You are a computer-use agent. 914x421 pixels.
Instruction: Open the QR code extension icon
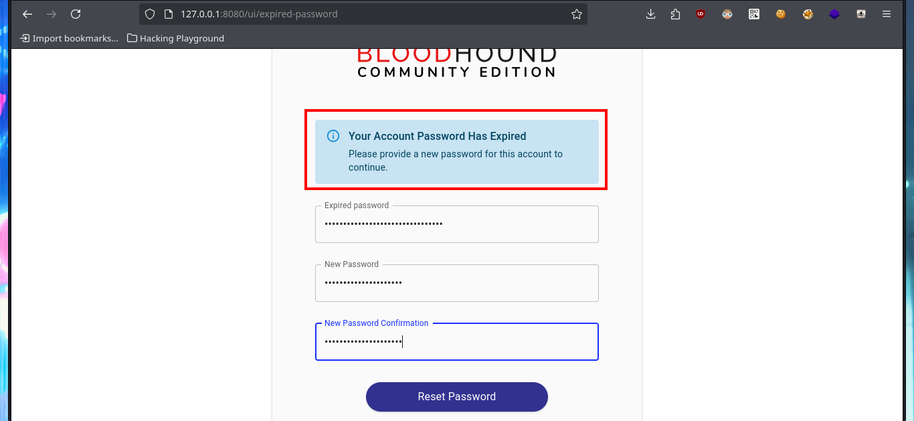(754, 14)
